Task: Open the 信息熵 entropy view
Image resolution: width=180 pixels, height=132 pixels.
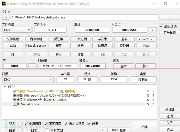Action: [x=103, y=46]
